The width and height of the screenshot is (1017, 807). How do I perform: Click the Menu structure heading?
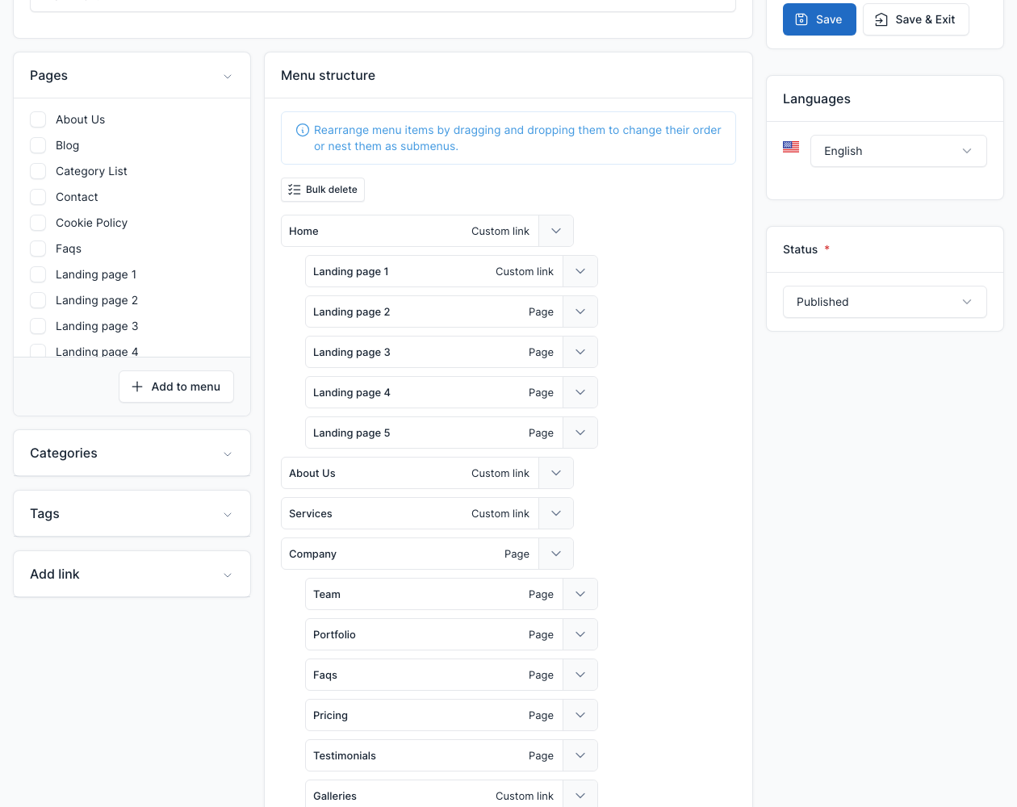click(x=328, y=76)
